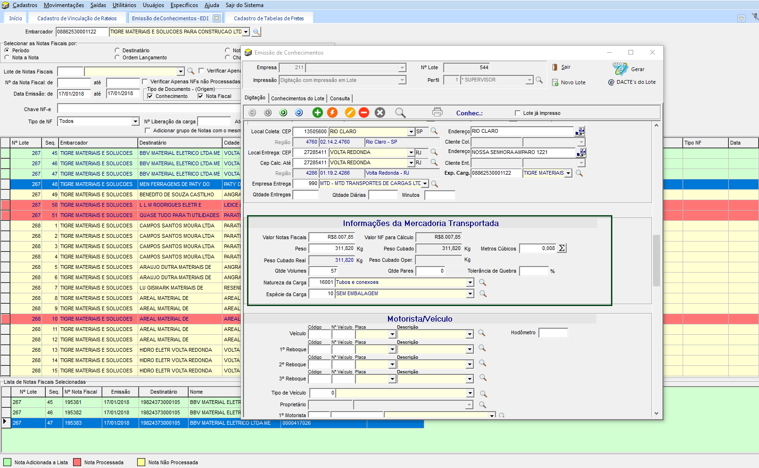Click the 'Novo Lote' button
This screenshot has width=759, height=468.
point(569,82)
